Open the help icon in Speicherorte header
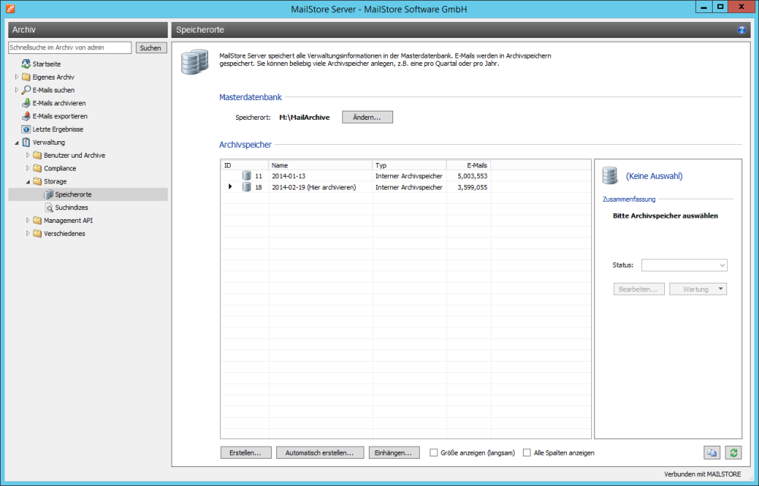Screen dimensions: 759x486 pos(741,30)
